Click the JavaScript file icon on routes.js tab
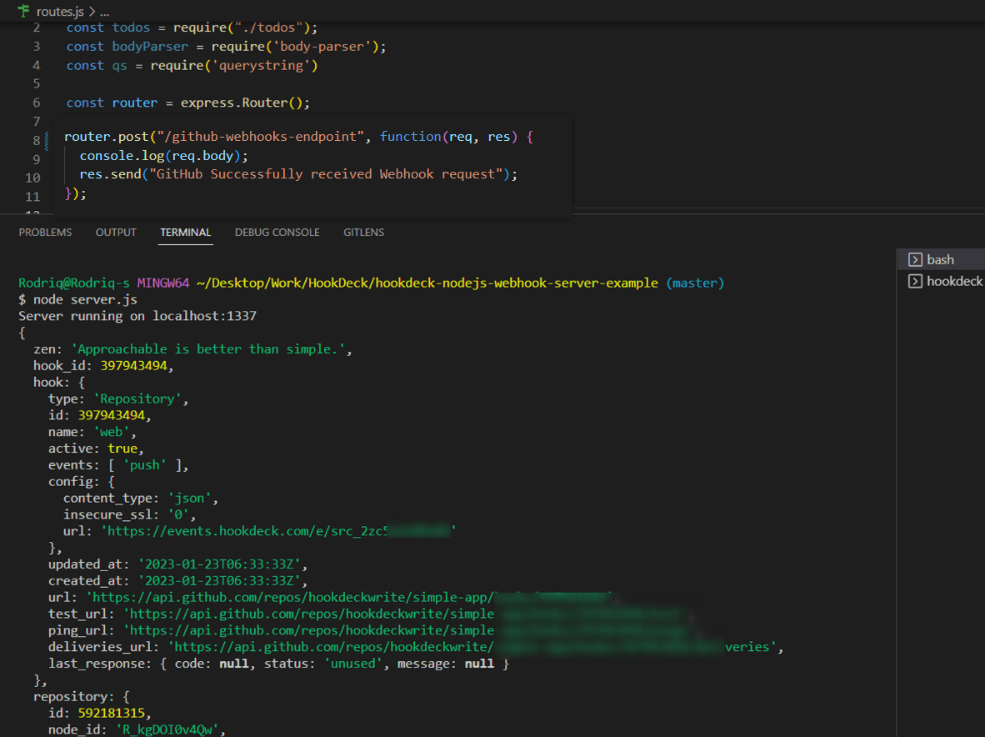 pyautogui.click(x=22, y=12)
